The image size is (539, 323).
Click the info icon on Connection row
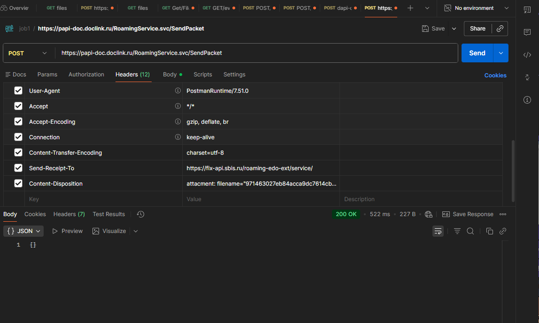coord(178,137)
